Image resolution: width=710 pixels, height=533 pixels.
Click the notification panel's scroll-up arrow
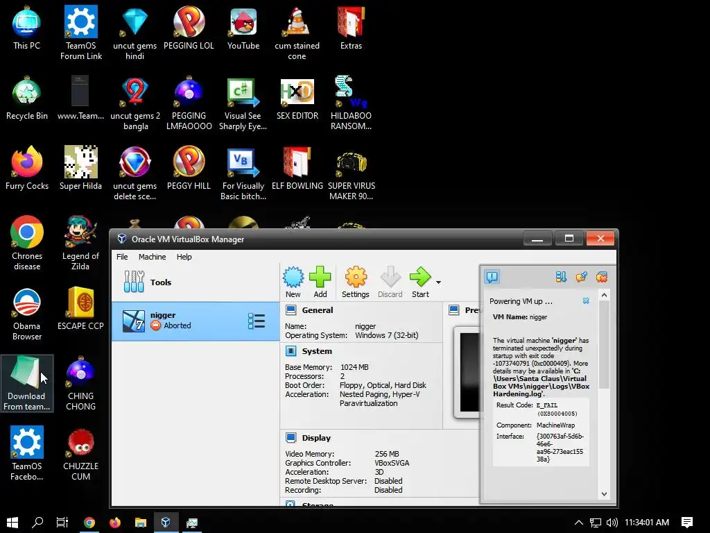[604, 295]
